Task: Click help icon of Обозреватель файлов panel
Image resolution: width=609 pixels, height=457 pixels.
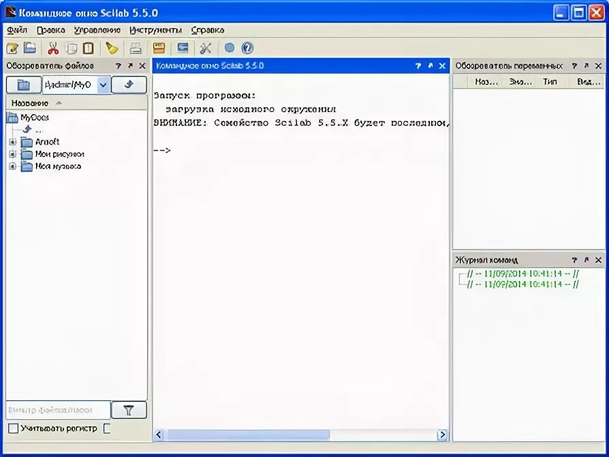Action: coord(118,66)
